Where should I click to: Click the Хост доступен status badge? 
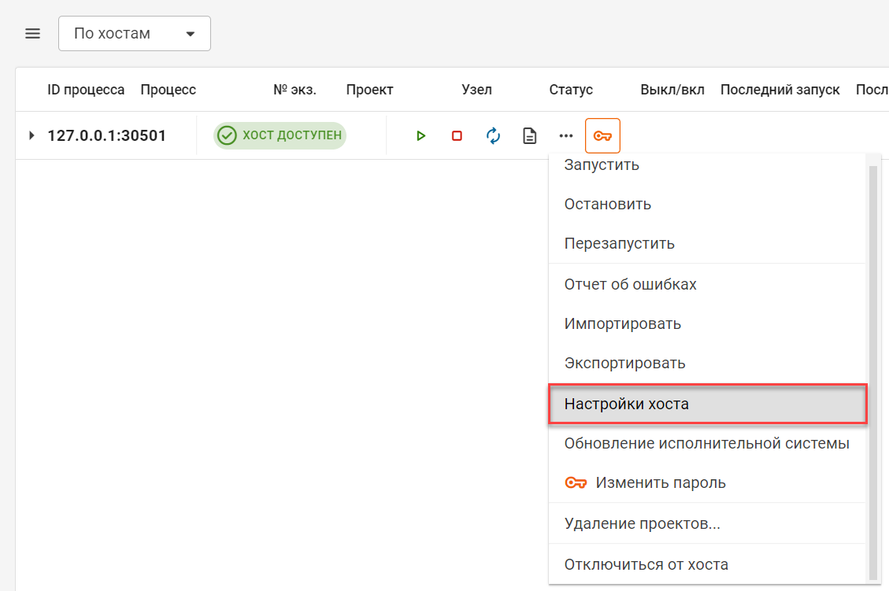280,135
